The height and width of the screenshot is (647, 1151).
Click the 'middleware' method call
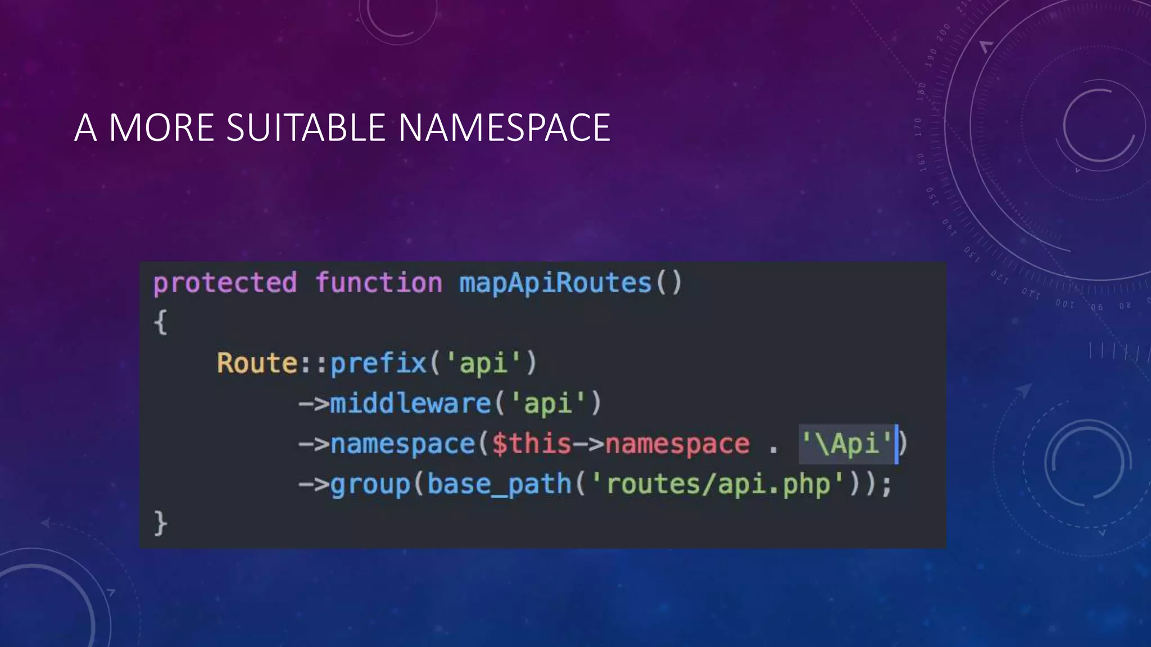pos(410,403)
